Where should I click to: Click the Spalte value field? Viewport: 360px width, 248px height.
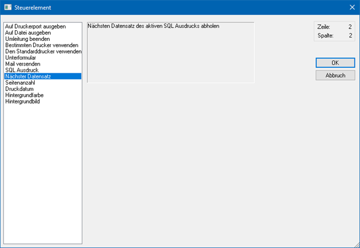(x=349, y=36)
